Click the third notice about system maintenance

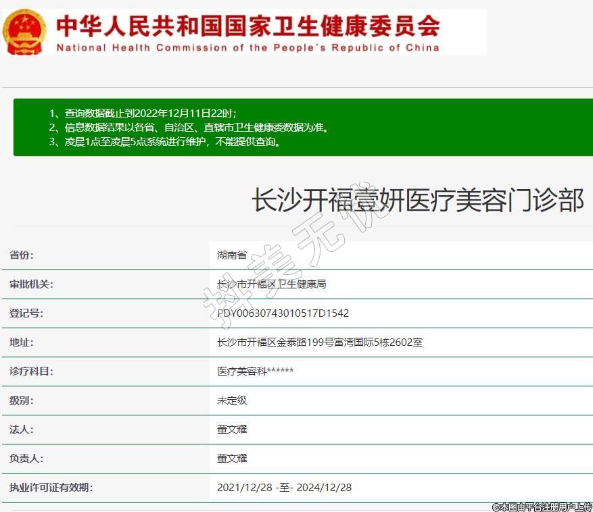tap(165, 142)
